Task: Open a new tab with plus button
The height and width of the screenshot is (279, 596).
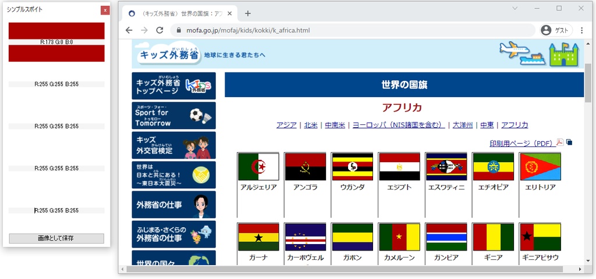Action: click(248, 14)
